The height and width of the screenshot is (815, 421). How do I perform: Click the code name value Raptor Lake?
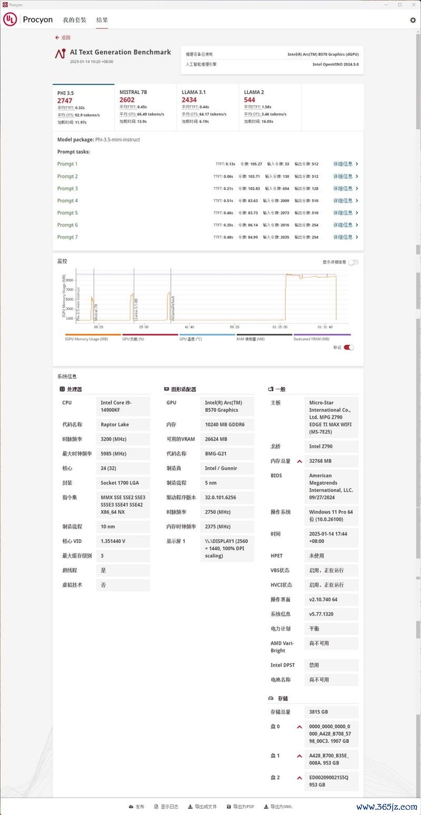(123, 424)
